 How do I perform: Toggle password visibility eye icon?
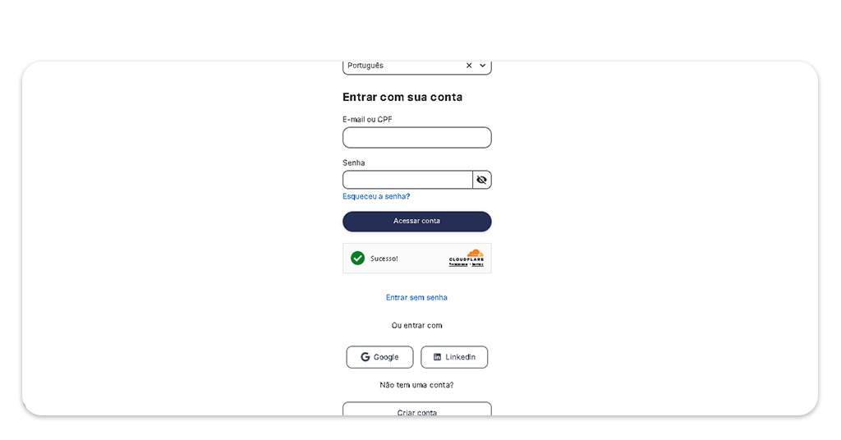pos(482,180)
